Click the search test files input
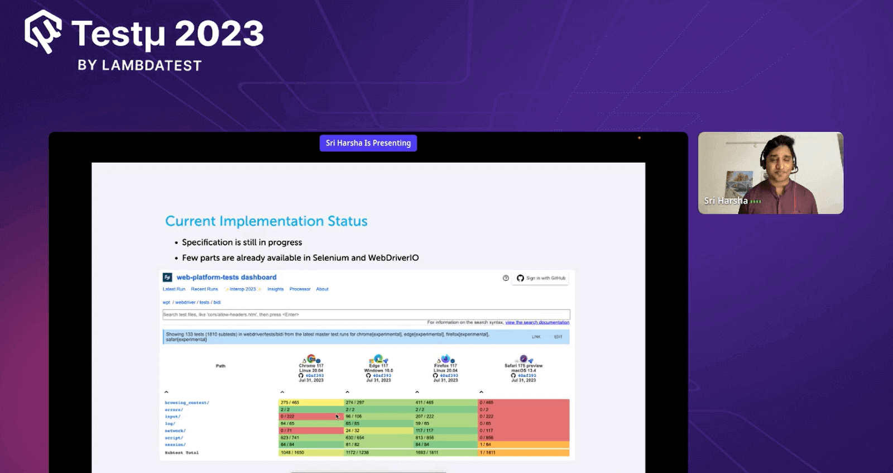This screenshot has width=893, height=473. point(366,314)
